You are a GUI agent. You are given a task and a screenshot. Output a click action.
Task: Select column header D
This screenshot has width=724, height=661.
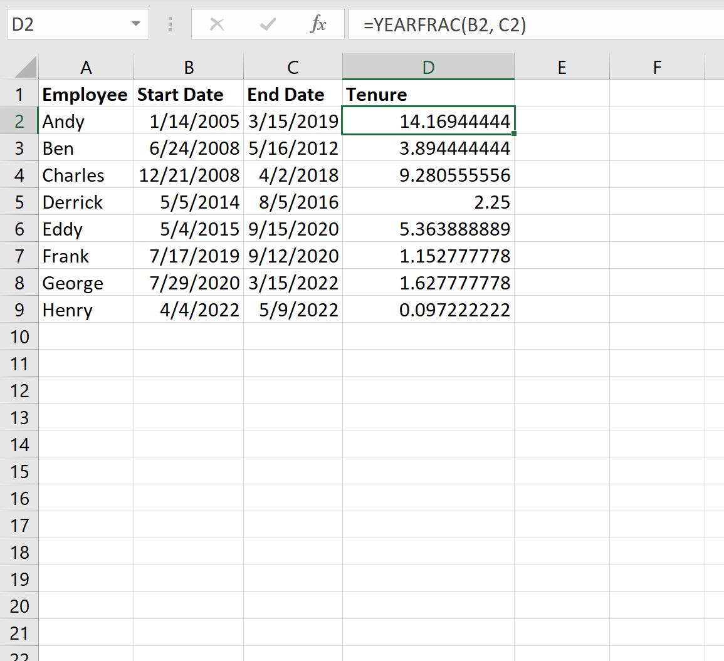pos(428,66)
